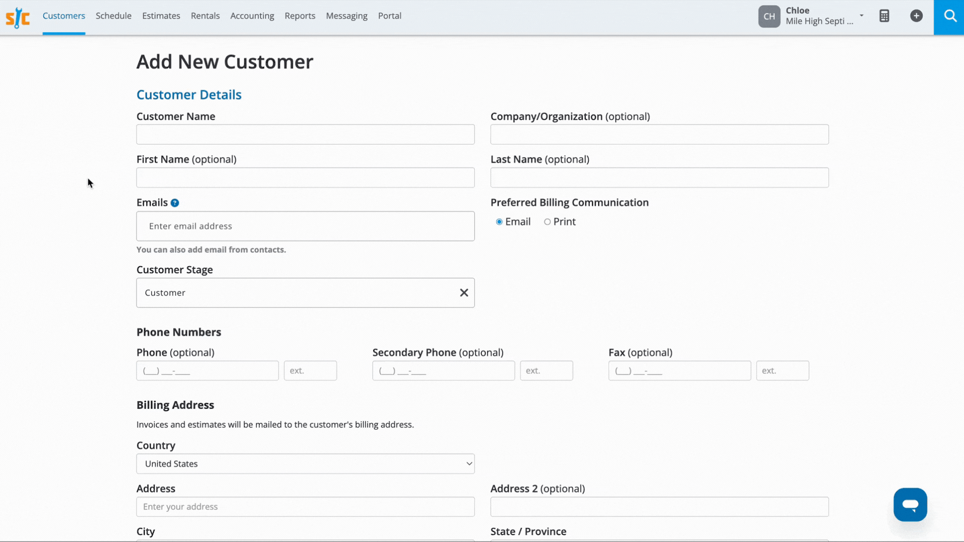The image size is (964, 542).
Task: Click the primary Phone number field
Action: coord(207,371)
